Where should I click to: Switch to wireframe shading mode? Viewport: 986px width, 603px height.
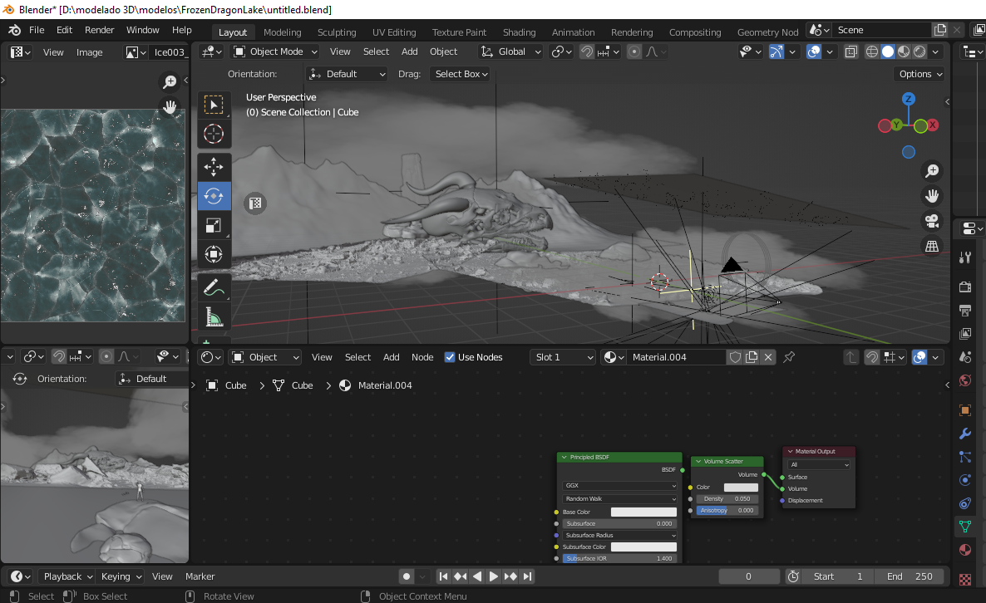871,51
